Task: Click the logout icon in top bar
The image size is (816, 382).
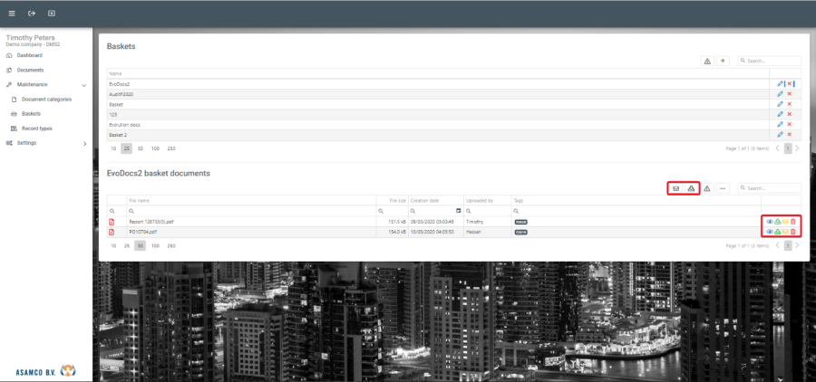Action: tap(32, 14)
